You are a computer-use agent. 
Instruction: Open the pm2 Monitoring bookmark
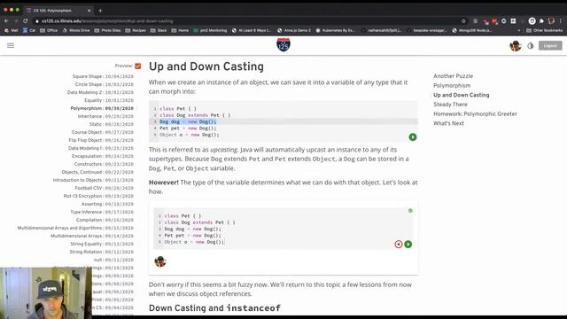pos(210,30)
